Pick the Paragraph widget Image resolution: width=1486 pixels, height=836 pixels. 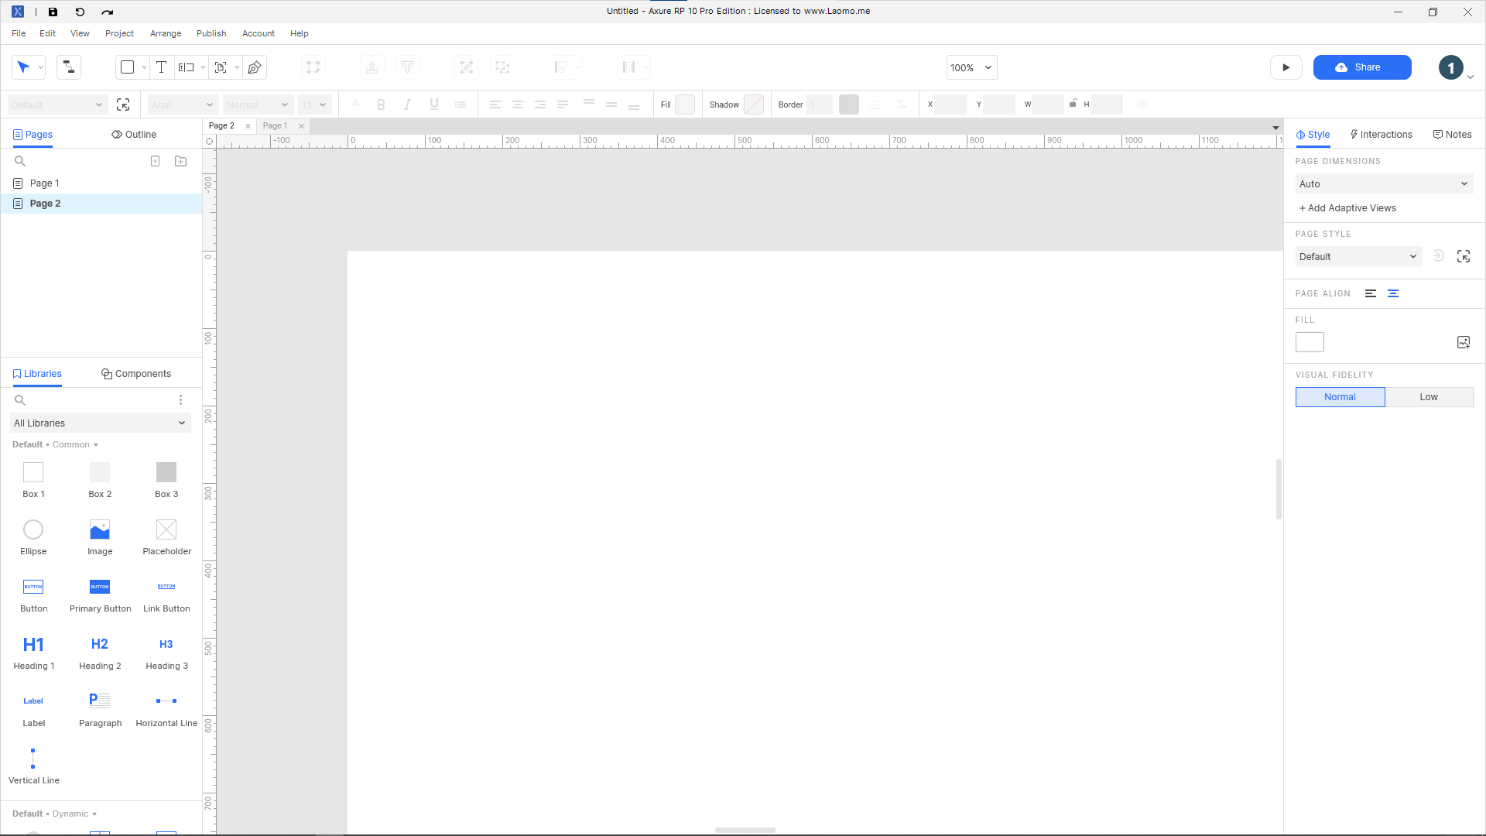[100, 709]
